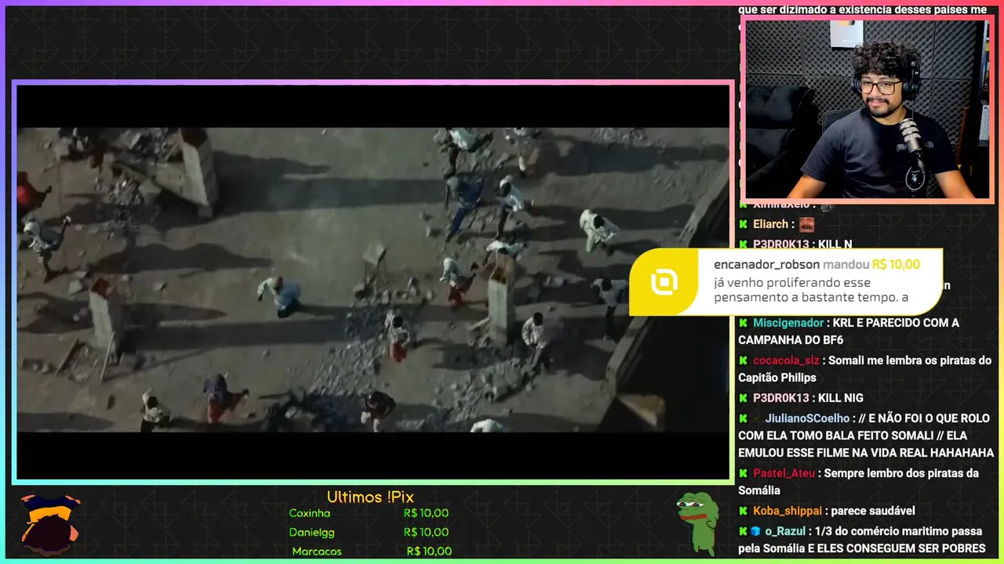Click the Kick badge beside Miscigenador
1004x564 pixels.
pyautogui.click(x=743, y=323)
